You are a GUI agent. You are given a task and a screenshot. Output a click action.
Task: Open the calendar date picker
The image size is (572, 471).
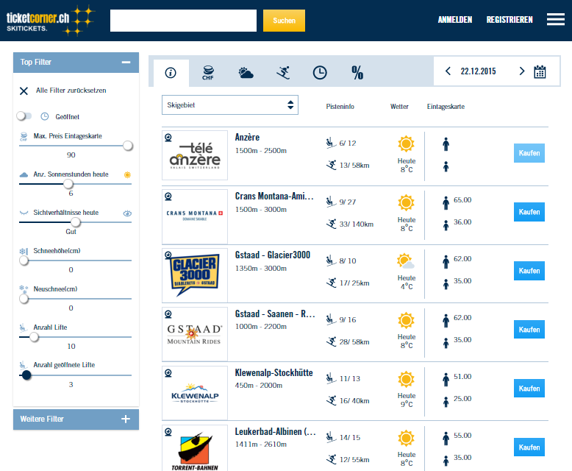[x=540, y=71]
